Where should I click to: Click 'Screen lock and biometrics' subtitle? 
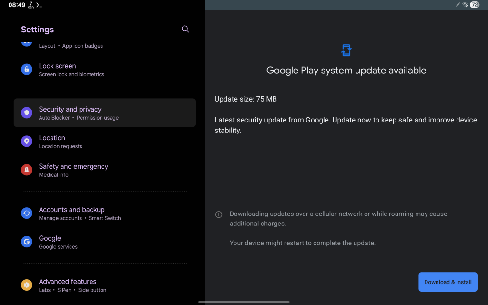[71, 74]
